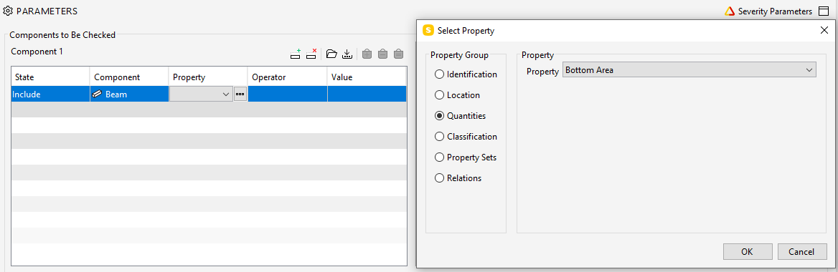Screen dimensions: 838x272
Task: Click the Include state cell
Action: pyautogui.click(x=50, y=94)
